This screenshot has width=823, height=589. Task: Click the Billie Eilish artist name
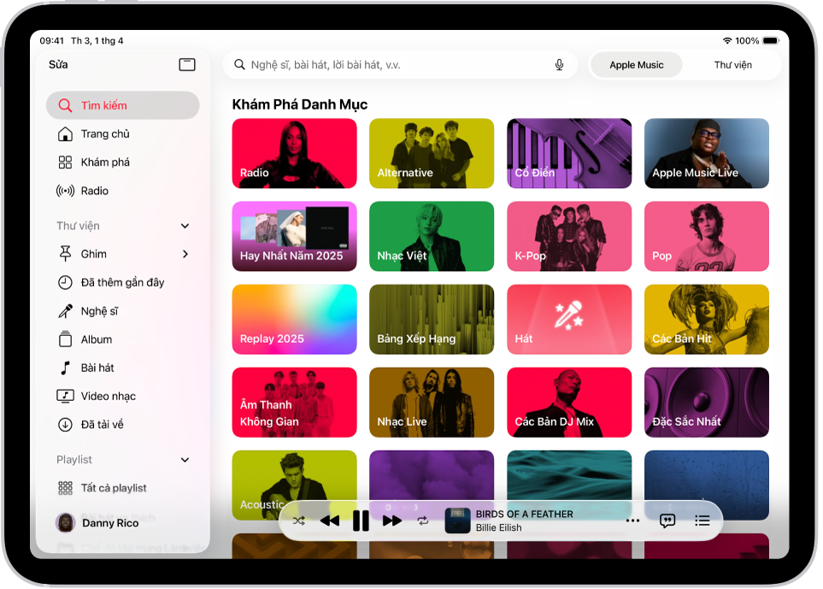click(x=498, y=527)
